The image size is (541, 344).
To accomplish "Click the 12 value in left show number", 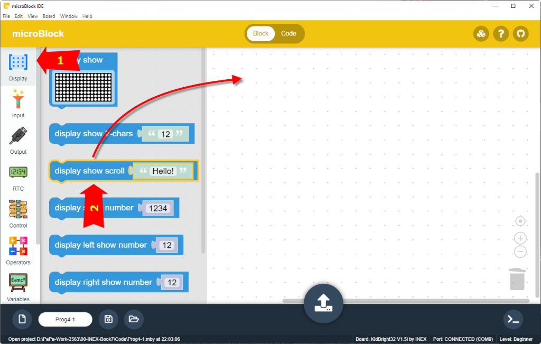I will click(167, 245).
